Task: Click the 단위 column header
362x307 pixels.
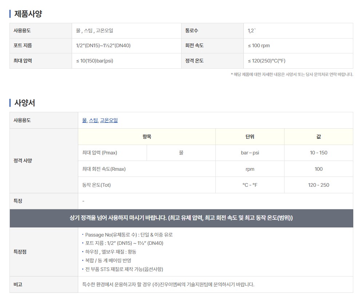Action: point(250,137)
